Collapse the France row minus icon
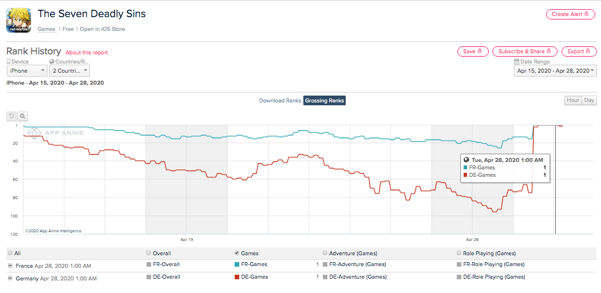 [x=9, y=266]
